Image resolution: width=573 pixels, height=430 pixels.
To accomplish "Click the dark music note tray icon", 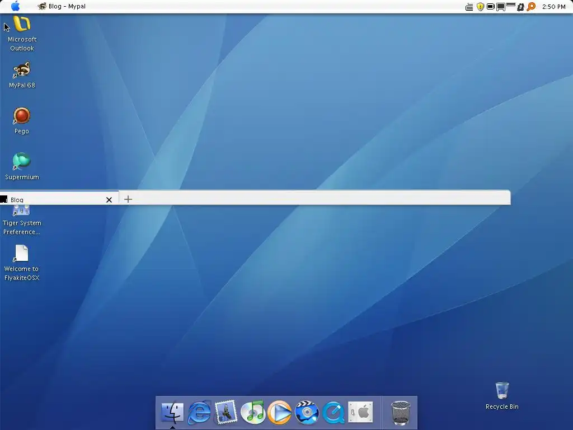I will (x=520, y=7).
